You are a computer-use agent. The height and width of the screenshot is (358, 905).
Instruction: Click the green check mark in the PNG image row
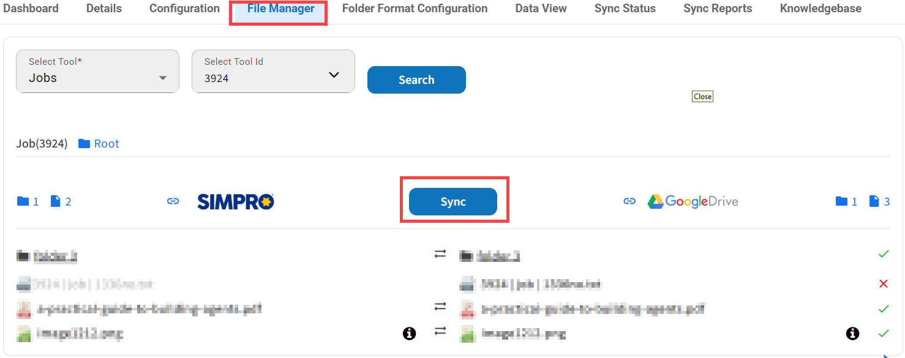[883, 334]
